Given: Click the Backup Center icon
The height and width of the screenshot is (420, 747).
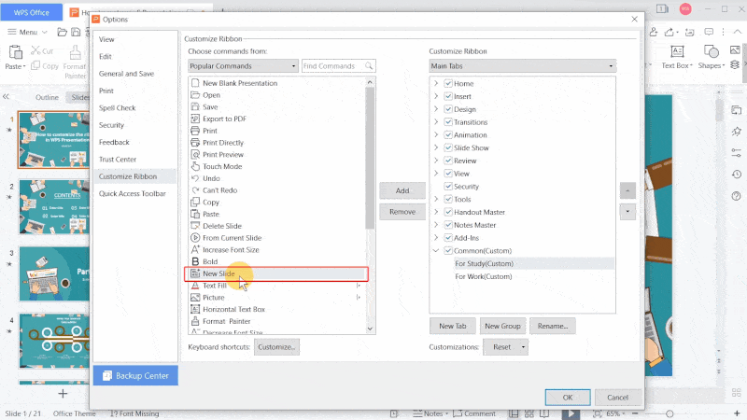Looking at the screenshot, I should (107, 376).
